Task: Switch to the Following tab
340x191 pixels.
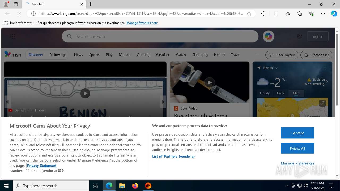Action: [57, 55]
